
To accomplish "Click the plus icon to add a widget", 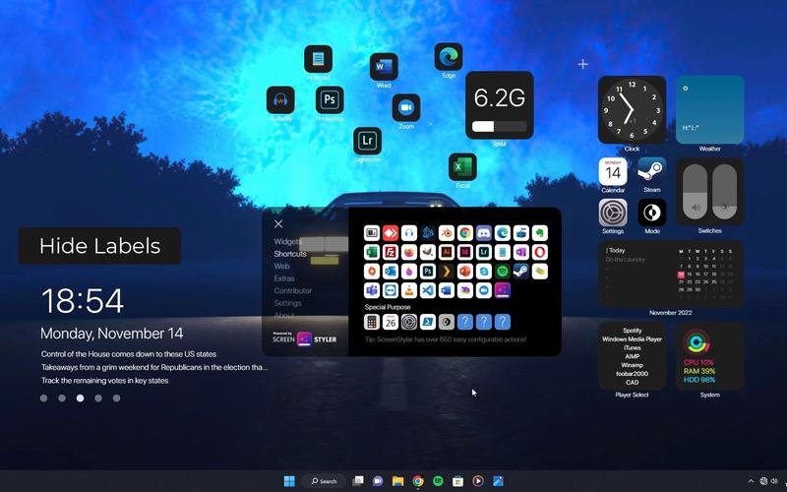I will (x=582, y=64).
